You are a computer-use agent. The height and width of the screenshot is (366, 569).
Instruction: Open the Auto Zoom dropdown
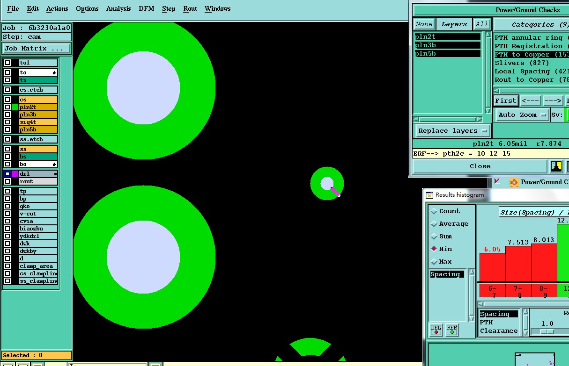(x=523, y=115)
